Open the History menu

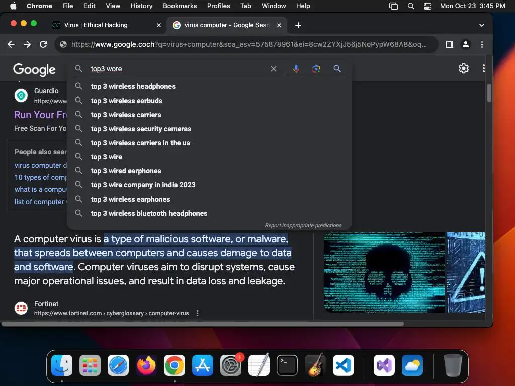pyautogui.click(x=141, y=6)
